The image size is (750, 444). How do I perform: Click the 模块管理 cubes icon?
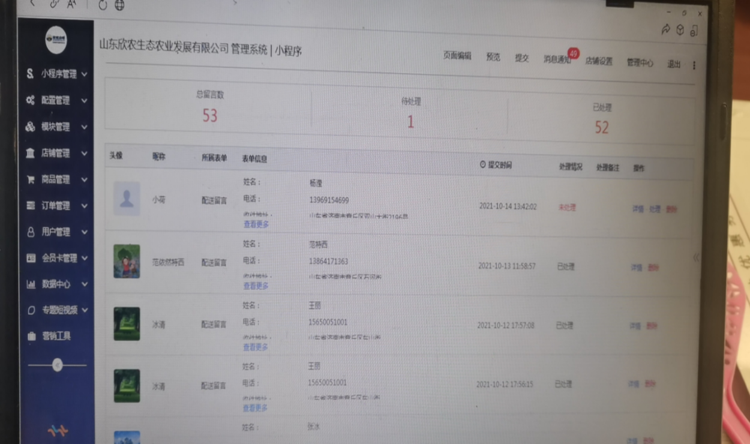(x=30, y=127)
